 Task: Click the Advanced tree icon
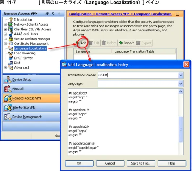(x=11, y=68)
